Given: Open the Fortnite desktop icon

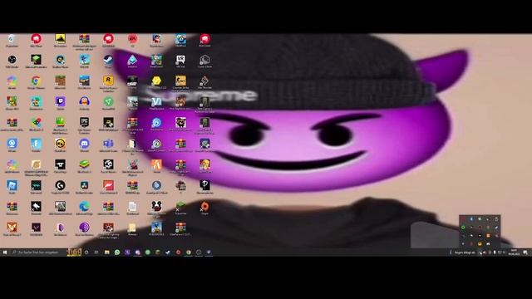Looking at the screenshot, I should pos(36,145).
